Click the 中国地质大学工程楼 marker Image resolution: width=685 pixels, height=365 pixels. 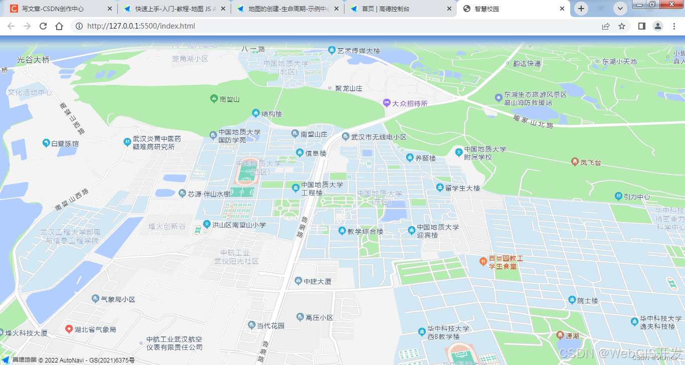click(295, 188)
